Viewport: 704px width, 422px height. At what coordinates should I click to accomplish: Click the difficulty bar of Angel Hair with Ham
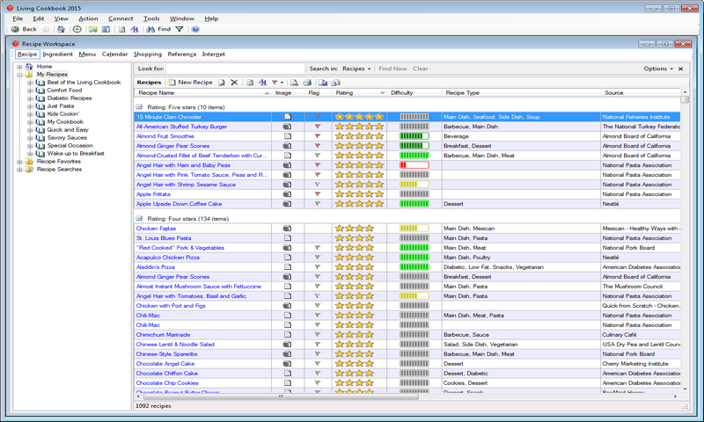coord(414,165)
